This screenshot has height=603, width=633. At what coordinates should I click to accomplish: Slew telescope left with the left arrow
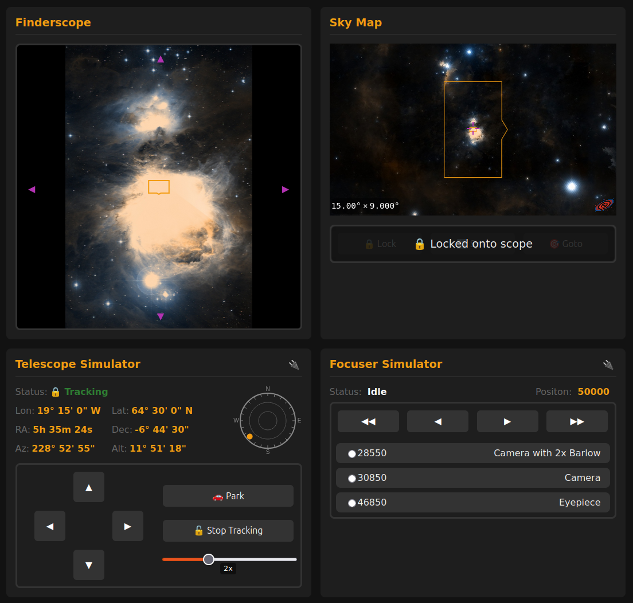[x=50, y=526]
